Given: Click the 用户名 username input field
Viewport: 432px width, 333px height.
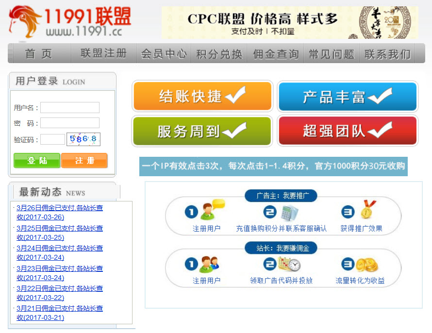Looking at the screenshot, I should click(x=70, y=107).
